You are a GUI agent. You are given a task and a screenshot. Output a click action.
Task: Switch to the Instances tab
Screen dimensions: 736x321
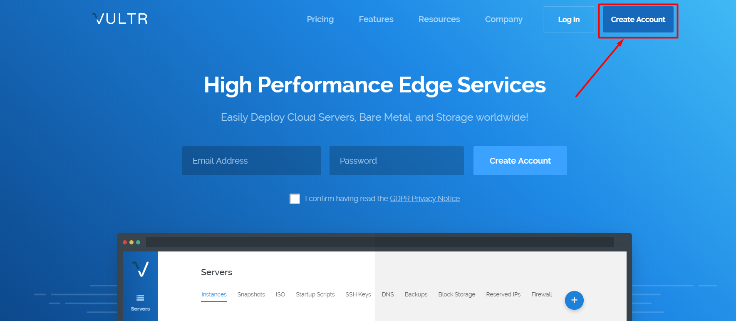click(214, 294)
